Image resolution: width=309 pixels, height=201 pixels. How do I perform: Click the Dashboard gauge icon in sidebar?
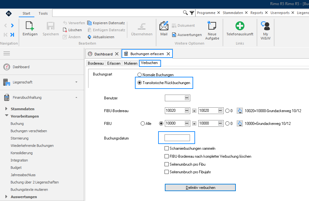point(7,67)
